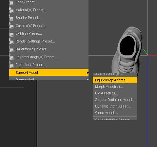Image resolution: width=157 pixels, height=147 pixels.
Task: Click the Light(s) Preset save icon
Action: (x=11, y=34)
